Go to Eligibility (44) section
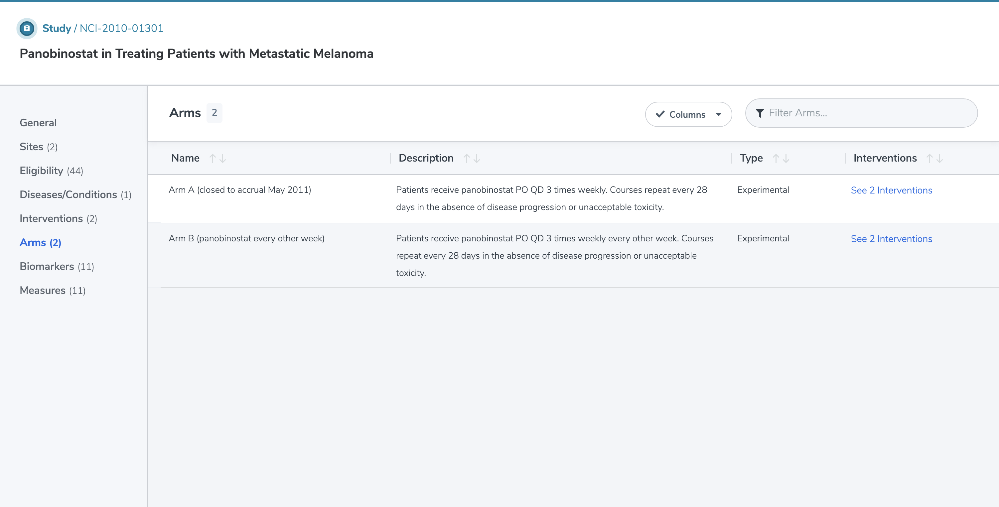 click(x=51, y=171)
